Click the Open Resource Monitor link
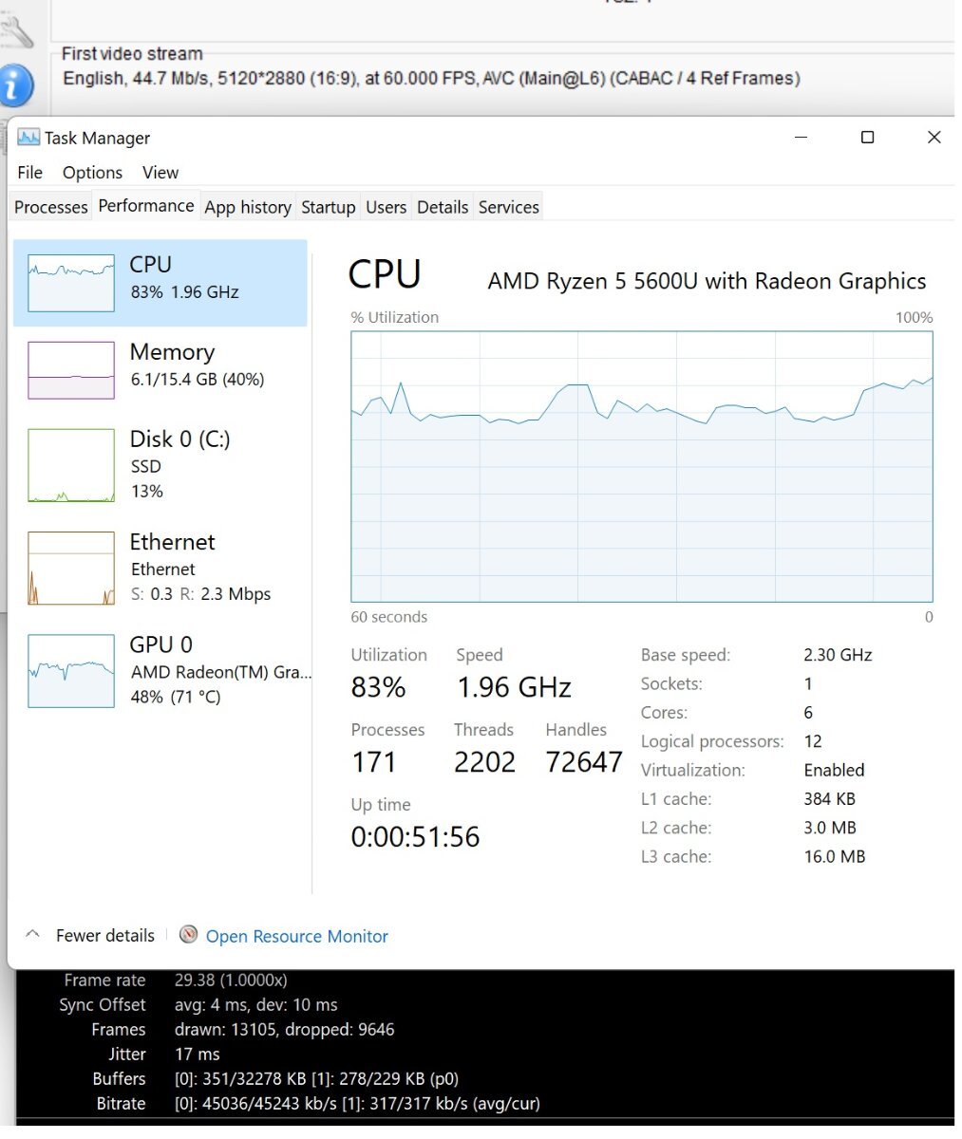 pyautogui.click(x=296, y=937)
